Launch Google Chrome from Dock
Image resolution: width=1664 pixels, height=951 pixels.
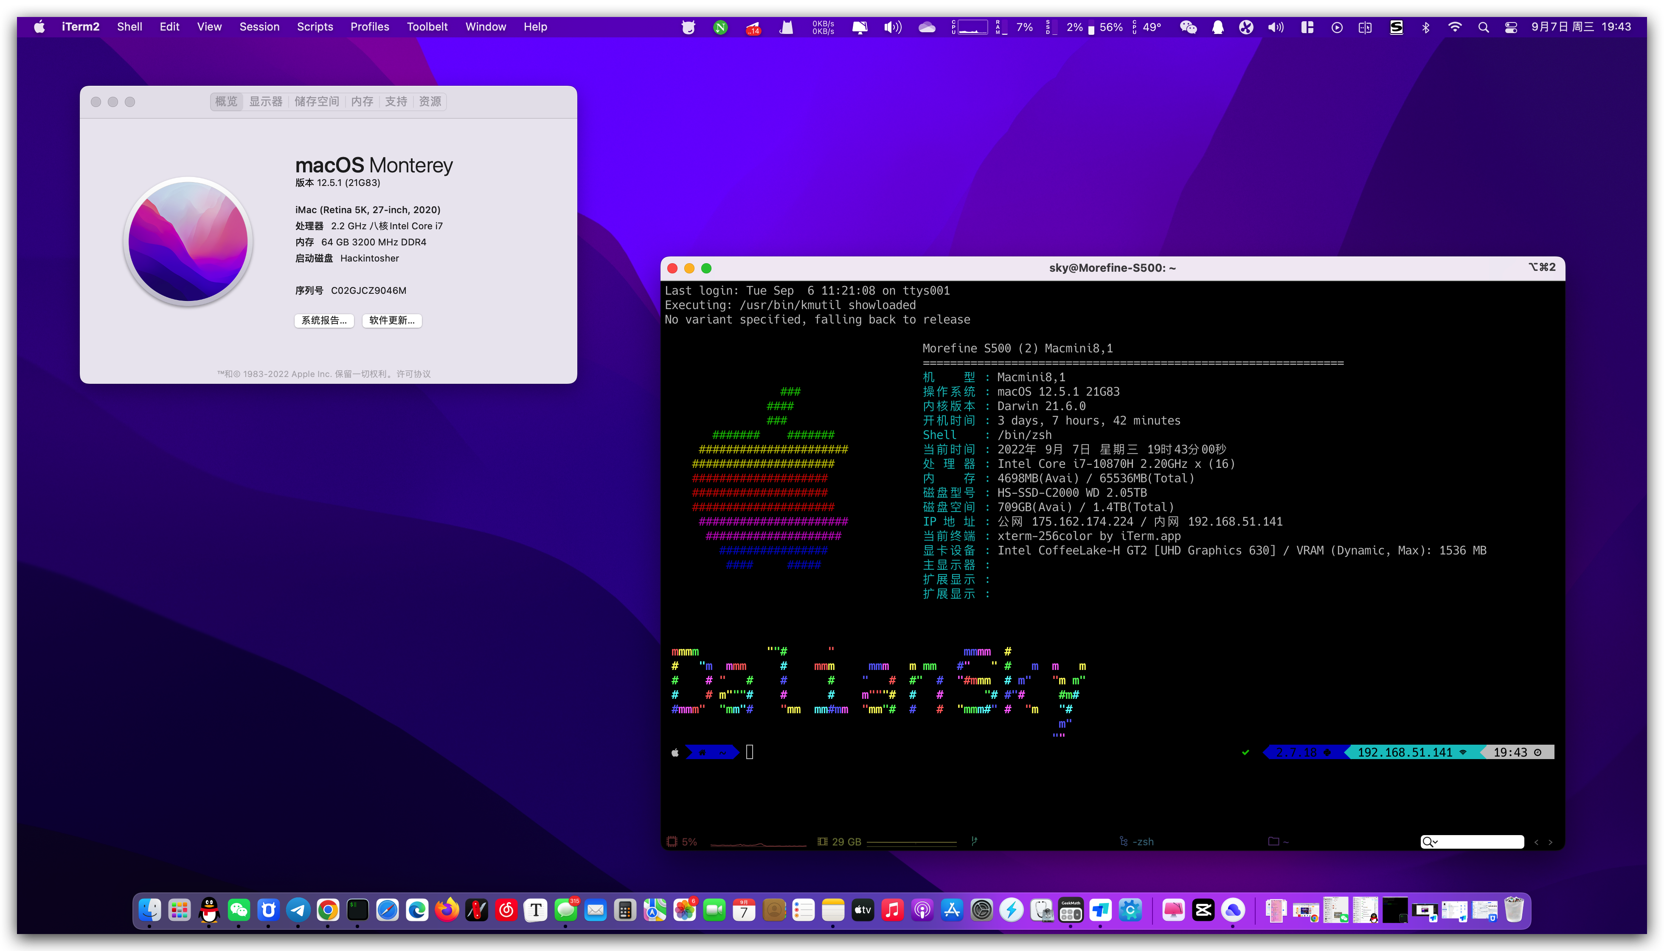[x=328, y=910]
